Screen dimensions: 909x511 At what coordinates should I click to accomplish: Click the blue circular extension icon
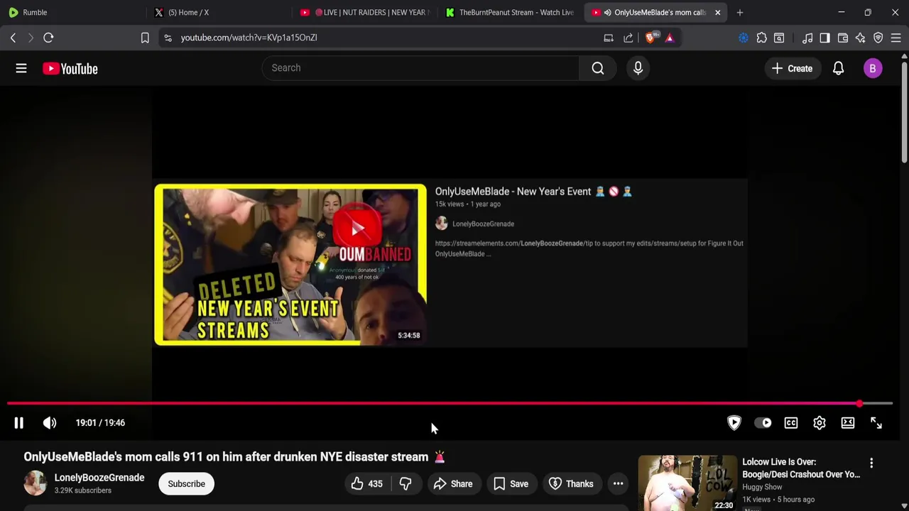click(x=744, y=38)
